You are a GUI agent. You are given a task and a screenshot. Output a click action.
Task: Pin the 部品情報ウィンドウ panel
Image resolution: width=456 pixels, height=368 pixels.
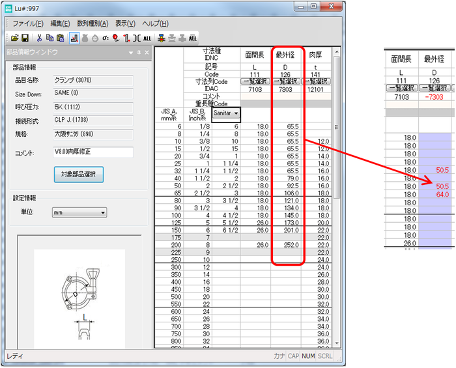pos(139,52)
